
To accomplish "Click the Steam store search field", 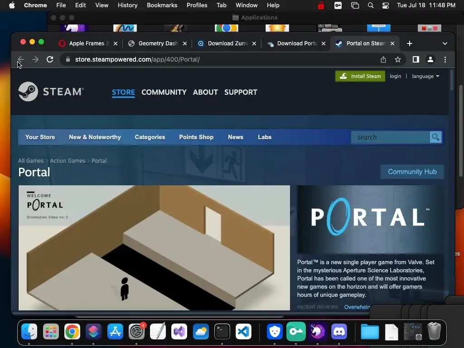I will pos(390,137).
